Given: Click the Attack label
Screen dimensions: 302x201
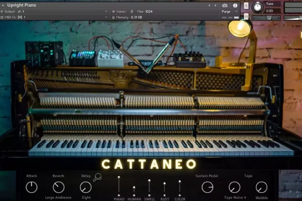Looking at the screenshot, I should click(31, 176).
